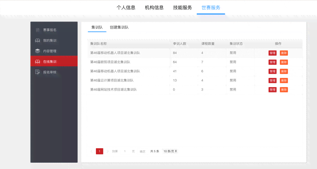The width and height of the screenshot is (317, 169).
Task: Click 管理 for 第46届砌筑项目湖北集训队
Action: click(272, 62)
